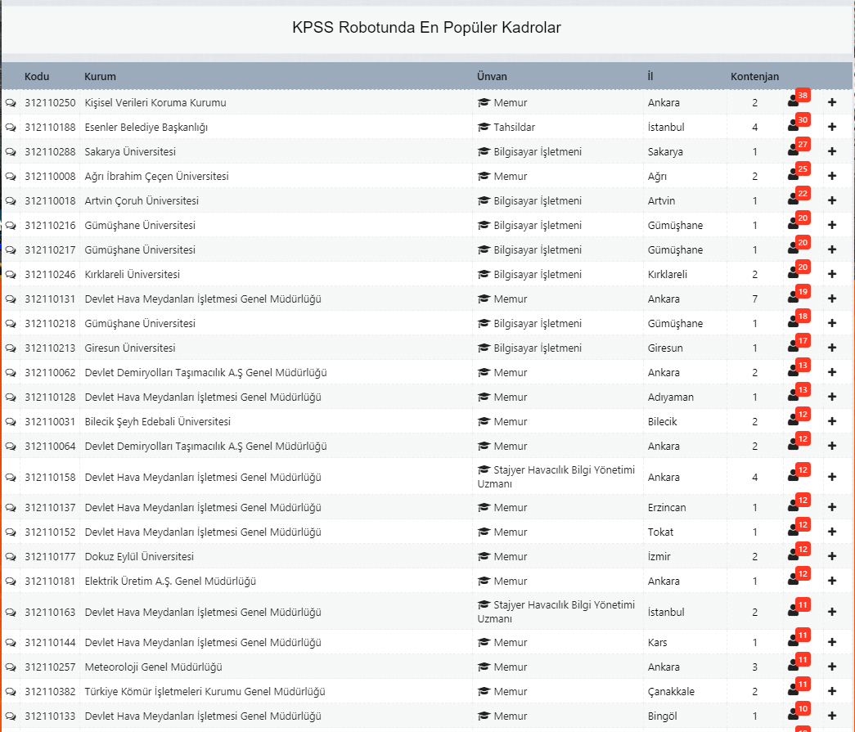
Task: Click the Kurum column header
Action: [x=101, y=76]
